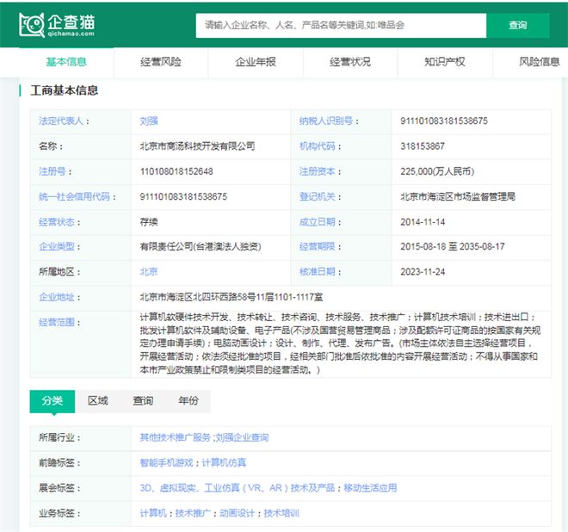Open the 计算机 business tag
Viewport: 568px width, 532px height.
click(153, 513)
